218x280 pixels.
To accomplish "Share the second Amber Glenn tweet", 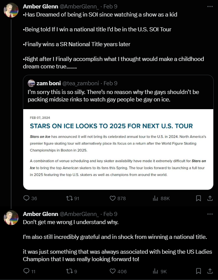I will (x=209, y=271).
